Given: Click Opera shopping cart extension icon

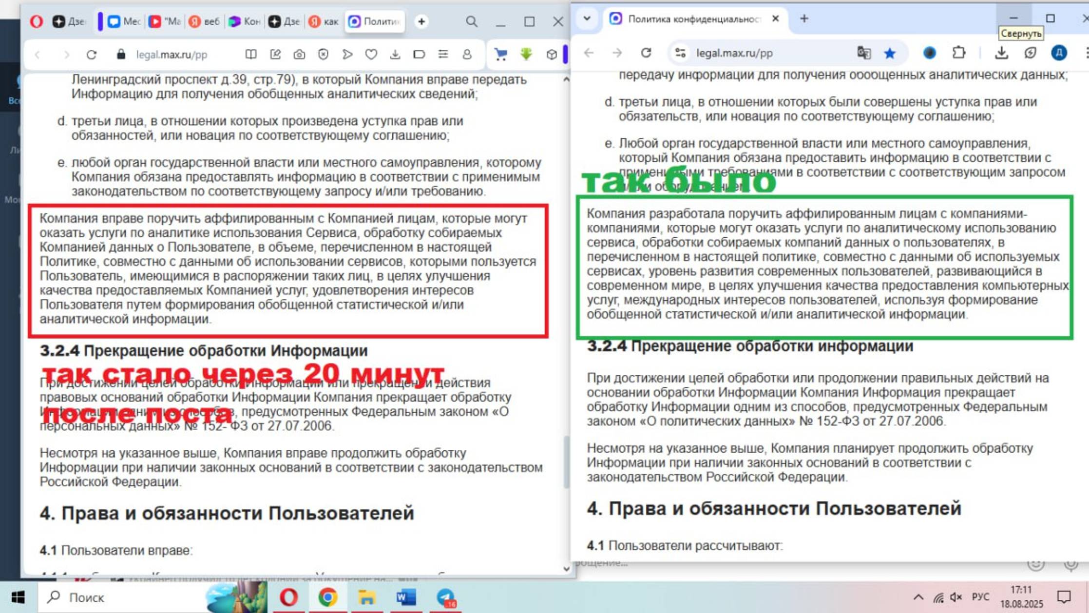Looking at the screenshot, I should [500, 55].
